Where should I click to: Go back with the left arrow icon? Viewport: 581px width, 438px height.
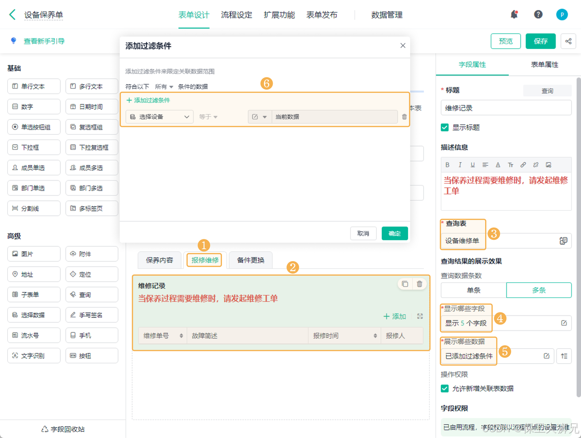point(12,15)
